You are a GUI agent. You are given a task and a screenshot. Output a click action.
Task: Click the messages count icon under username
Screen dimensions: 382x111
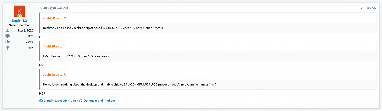[x=7, y=36]
